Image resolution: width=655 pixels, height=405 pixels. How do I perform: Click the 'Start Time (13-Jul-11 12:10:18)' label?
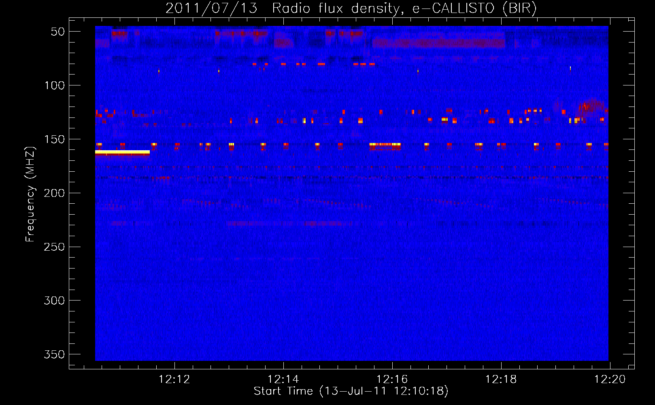coord(351,391)
